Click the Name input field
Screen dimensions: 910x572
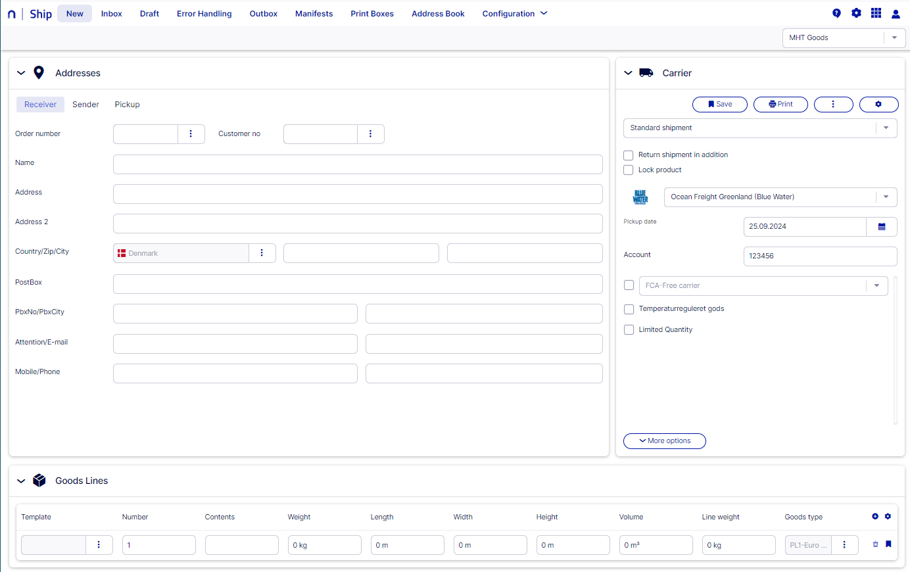(x=358, y=164)
